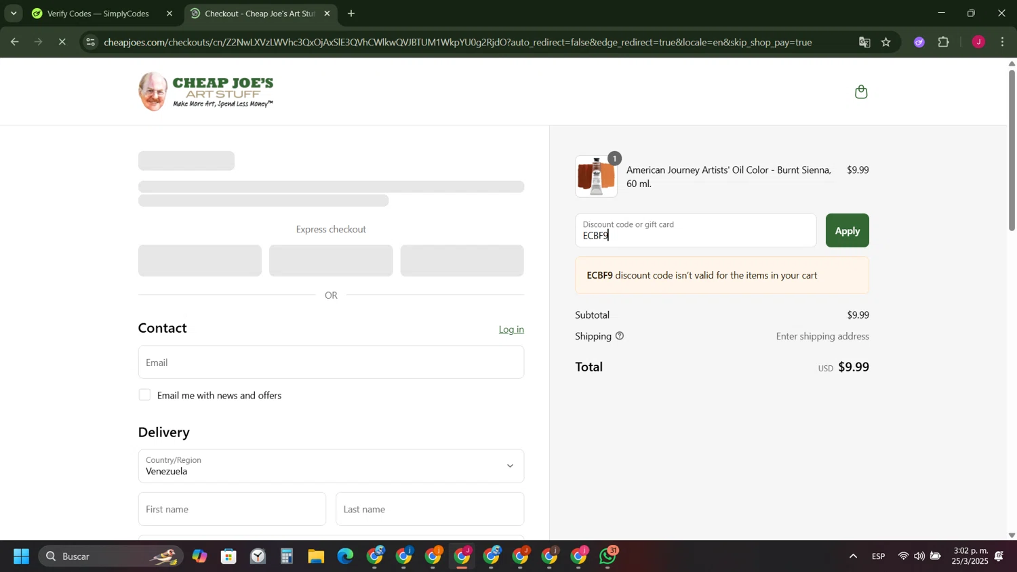Click the American Journey Artists' Oil Color title

tap(729, 176)
